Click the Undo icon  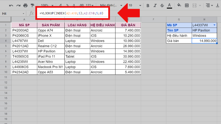click(x=11, y=6)
